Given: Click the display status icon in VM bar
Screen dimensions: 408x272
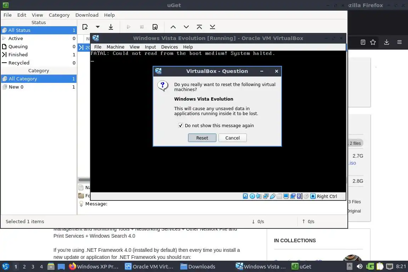Looking at the screenshot, I should [x=286, y=196].
